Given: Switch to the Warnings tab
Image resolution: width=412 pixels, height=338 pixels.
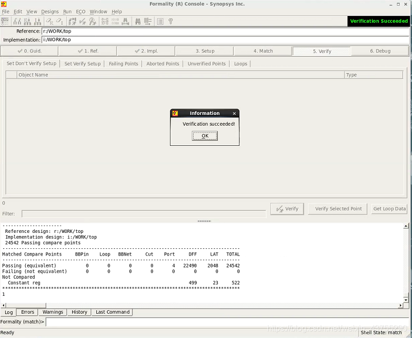Looking at the screenshot, I should pyautogui.click(x=53, y=312).
